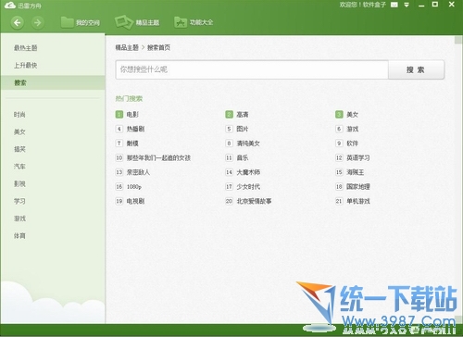Click hot search 4 热播剧
Image resolution: width=463 pixels, height=337 pixels.
130,129
